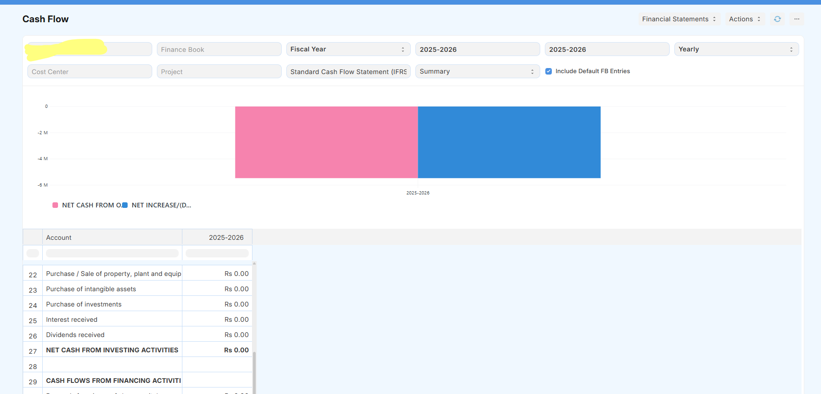Click the Standard Cash Flow Statement template field

[348, 72]
